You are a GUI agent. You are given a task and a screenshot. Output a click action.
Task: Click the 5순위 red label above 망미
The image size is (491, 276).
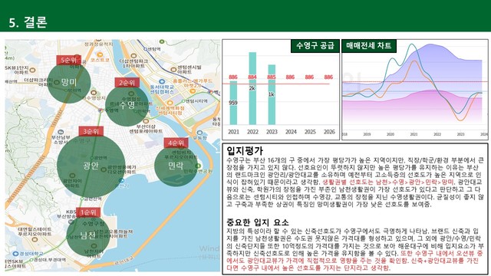click(x=69, y=60)
